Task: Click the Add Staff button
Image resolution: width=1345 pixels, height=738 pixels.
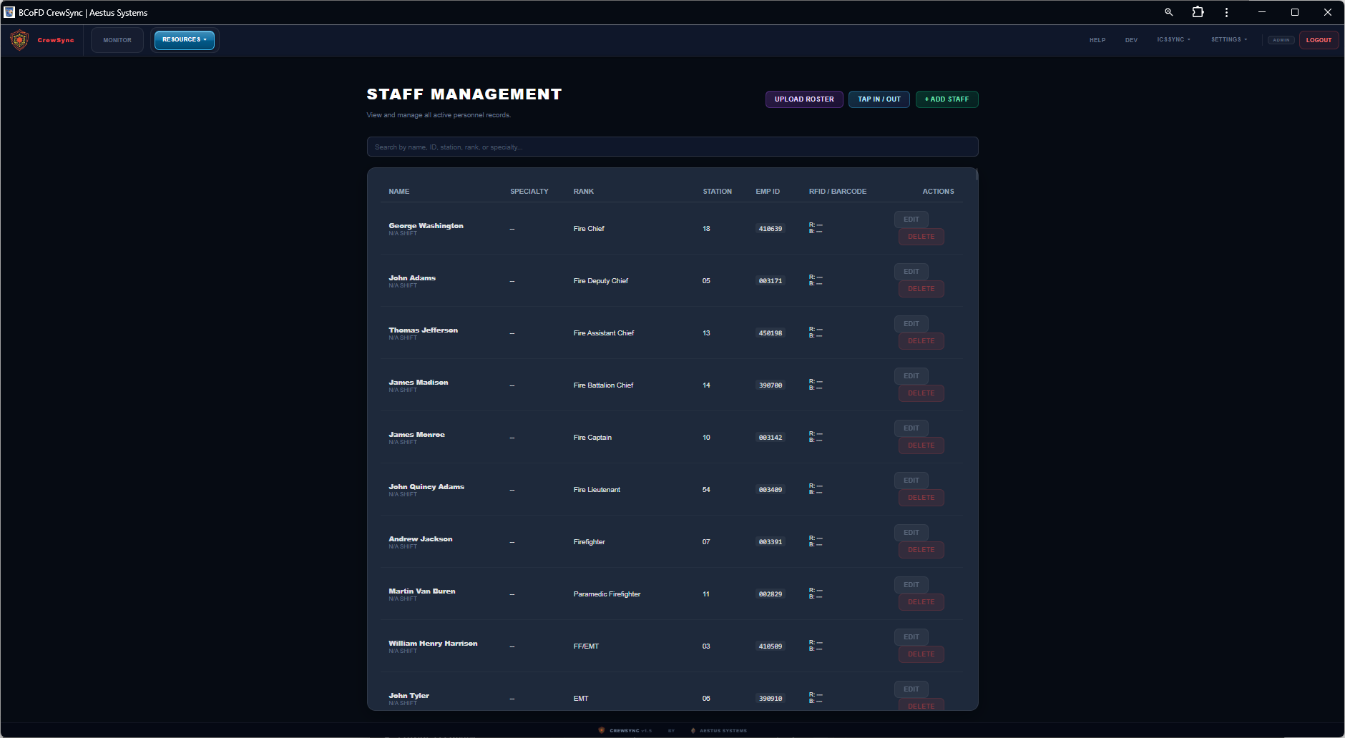Action: tap(947, 99)
